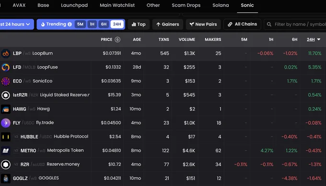Image resolution: width=326 pixels, height=186 pixels.
Task: Click the Top button
Action: point(139,24)
